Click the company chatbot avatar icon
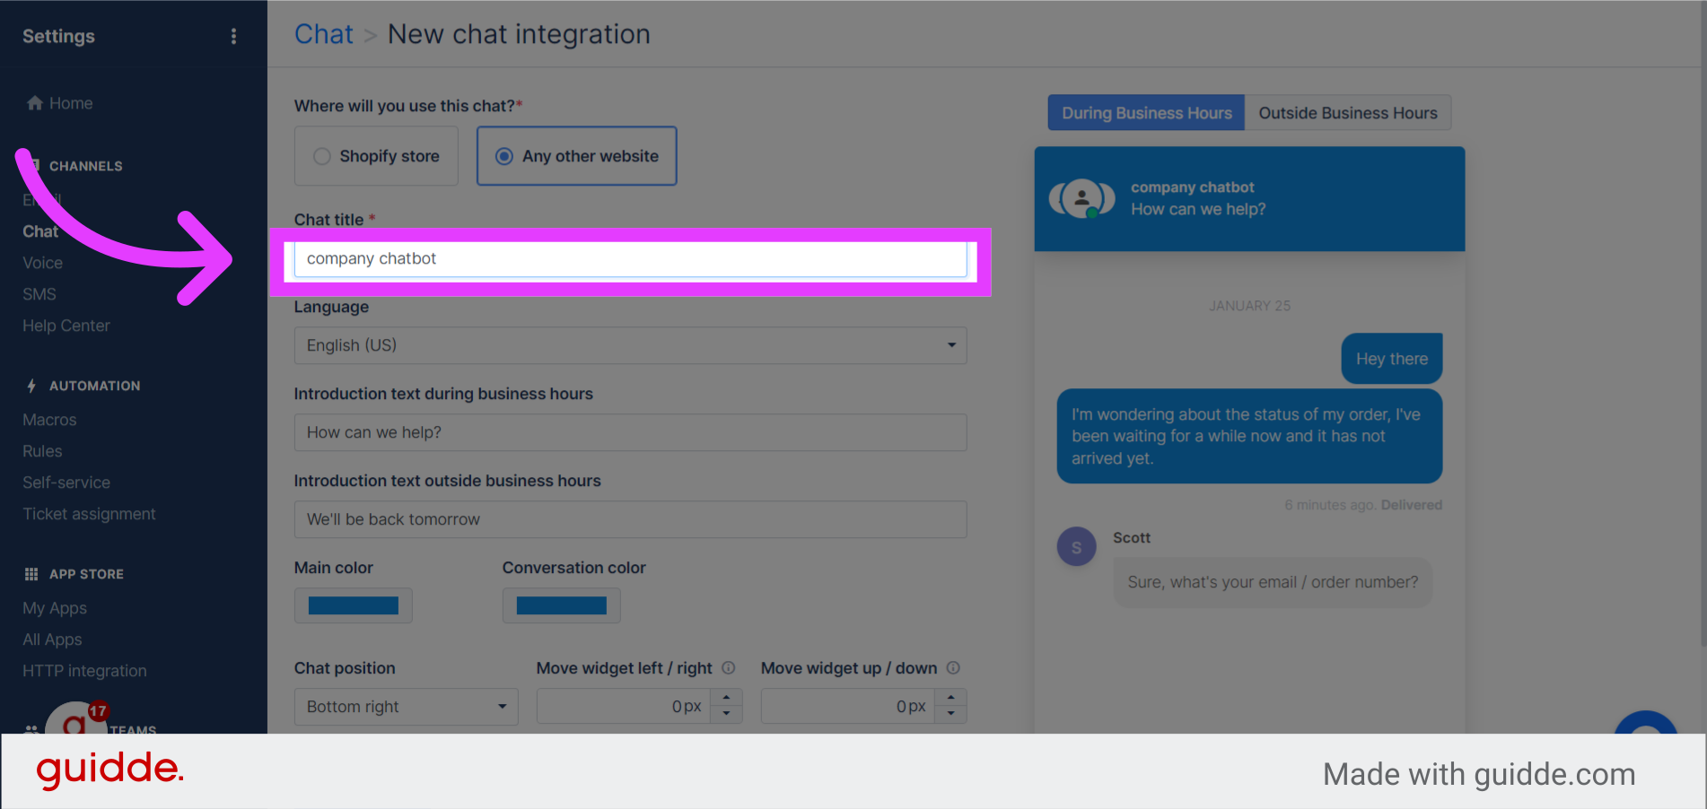 (x=1082, y=198)
